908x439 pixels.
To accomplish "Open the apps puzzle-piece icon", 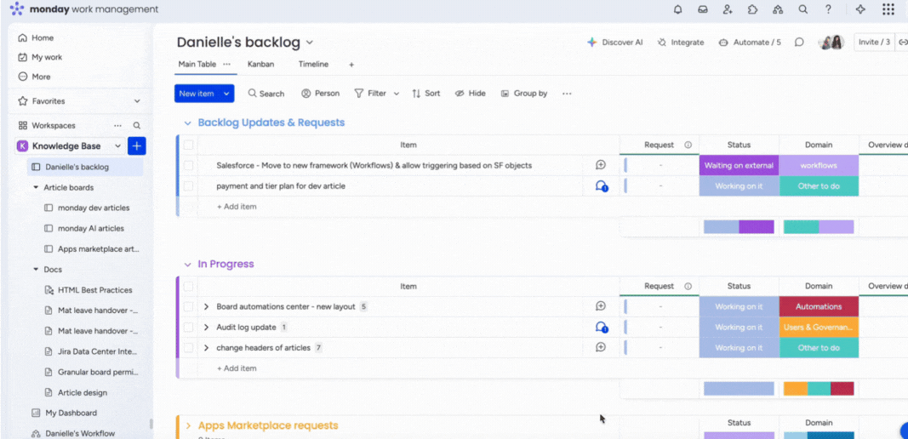I will pyautogui.click(x=753, y=9).
